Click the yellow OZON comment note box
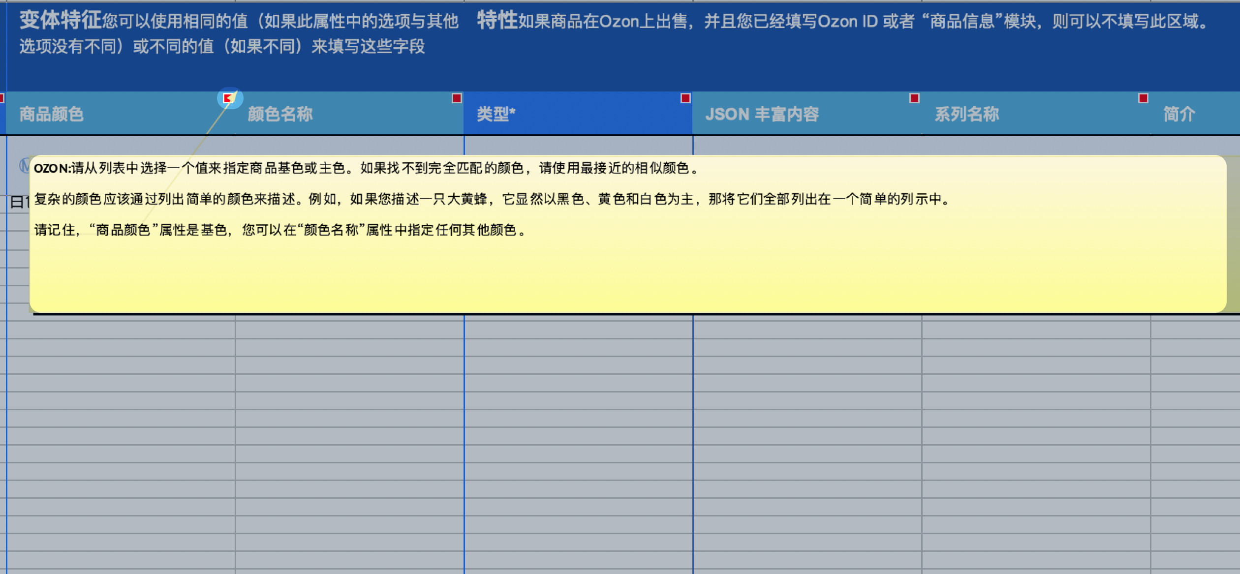Viewport: 1240px width, 574px height. click(x=628, y=234)
